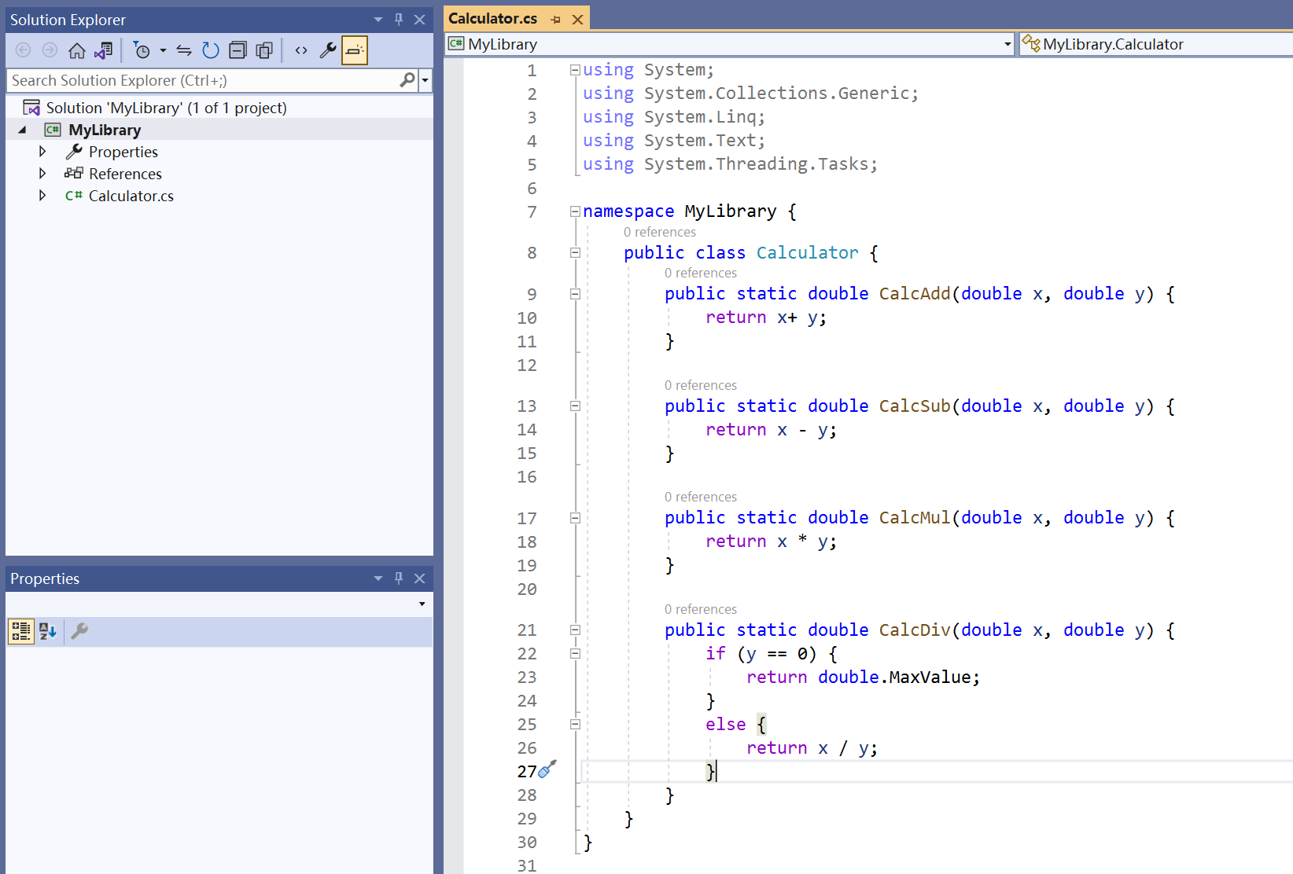The image size is (1293, 874).
Task: Collapse the CalcSub method outline
Action: pos(575,406)
